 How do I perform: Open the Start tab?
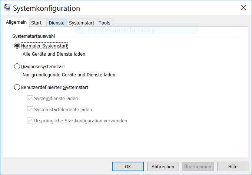36,23
